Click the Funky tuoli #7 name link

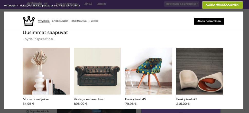pos(187,99)
